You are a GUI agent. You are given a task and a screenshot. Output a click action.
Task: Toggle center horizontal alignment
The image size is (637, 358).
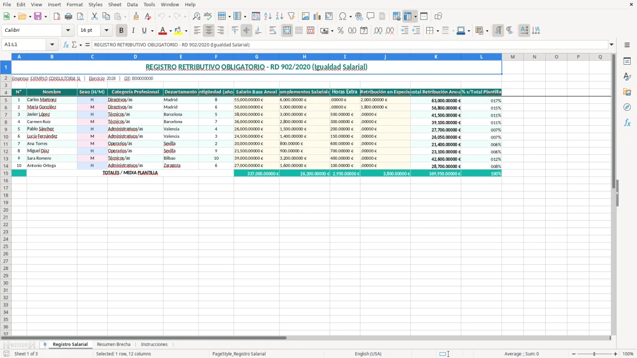[209, 31]
